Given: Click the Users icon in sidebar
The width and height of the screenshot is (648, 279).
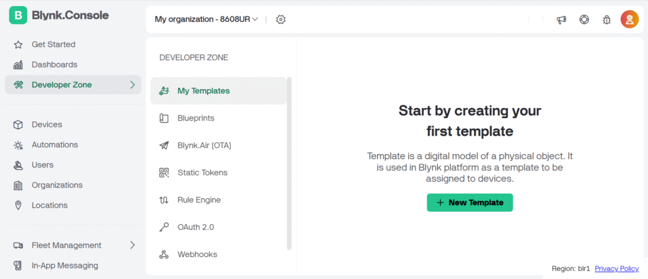Looking at the screenshot, I should click(18, 165).
